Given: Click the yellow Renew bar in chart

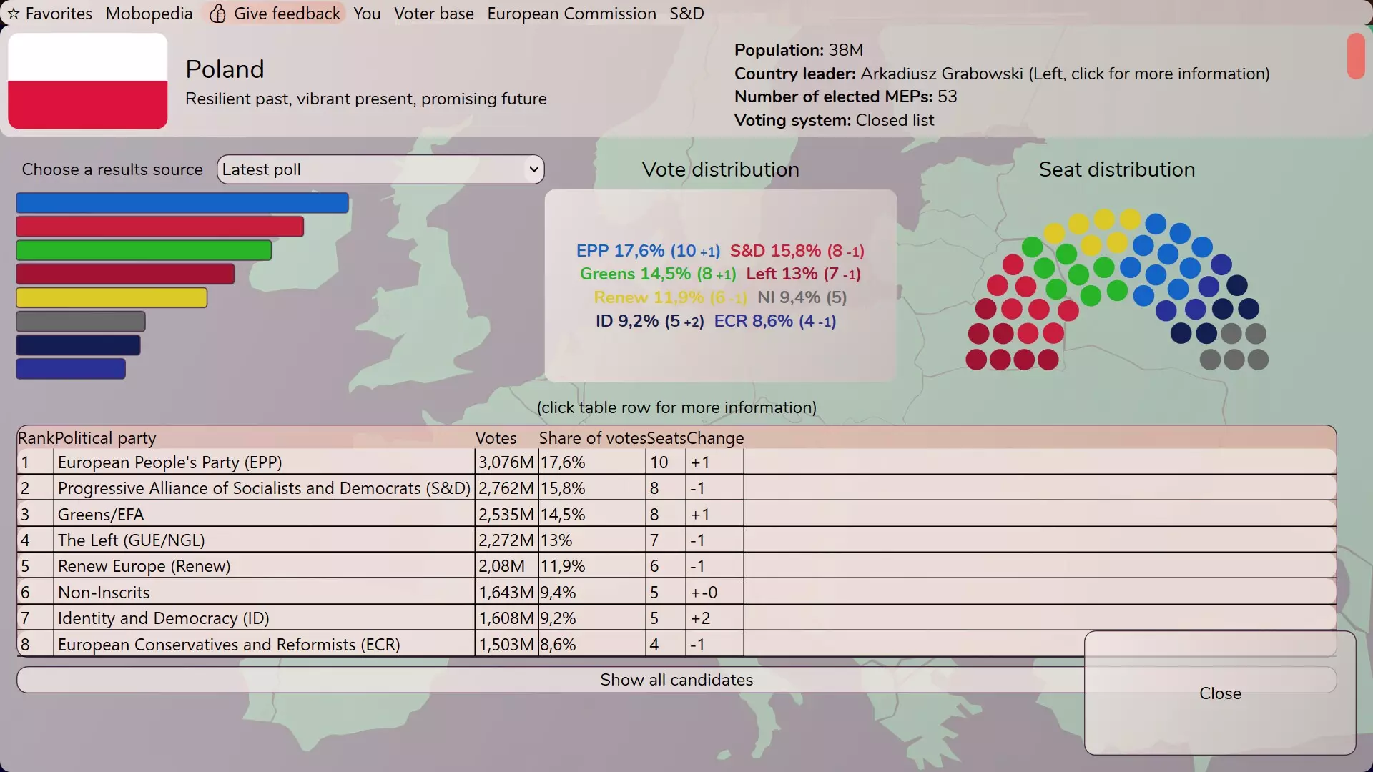Looking at the screenshot, I should point(112,297).
